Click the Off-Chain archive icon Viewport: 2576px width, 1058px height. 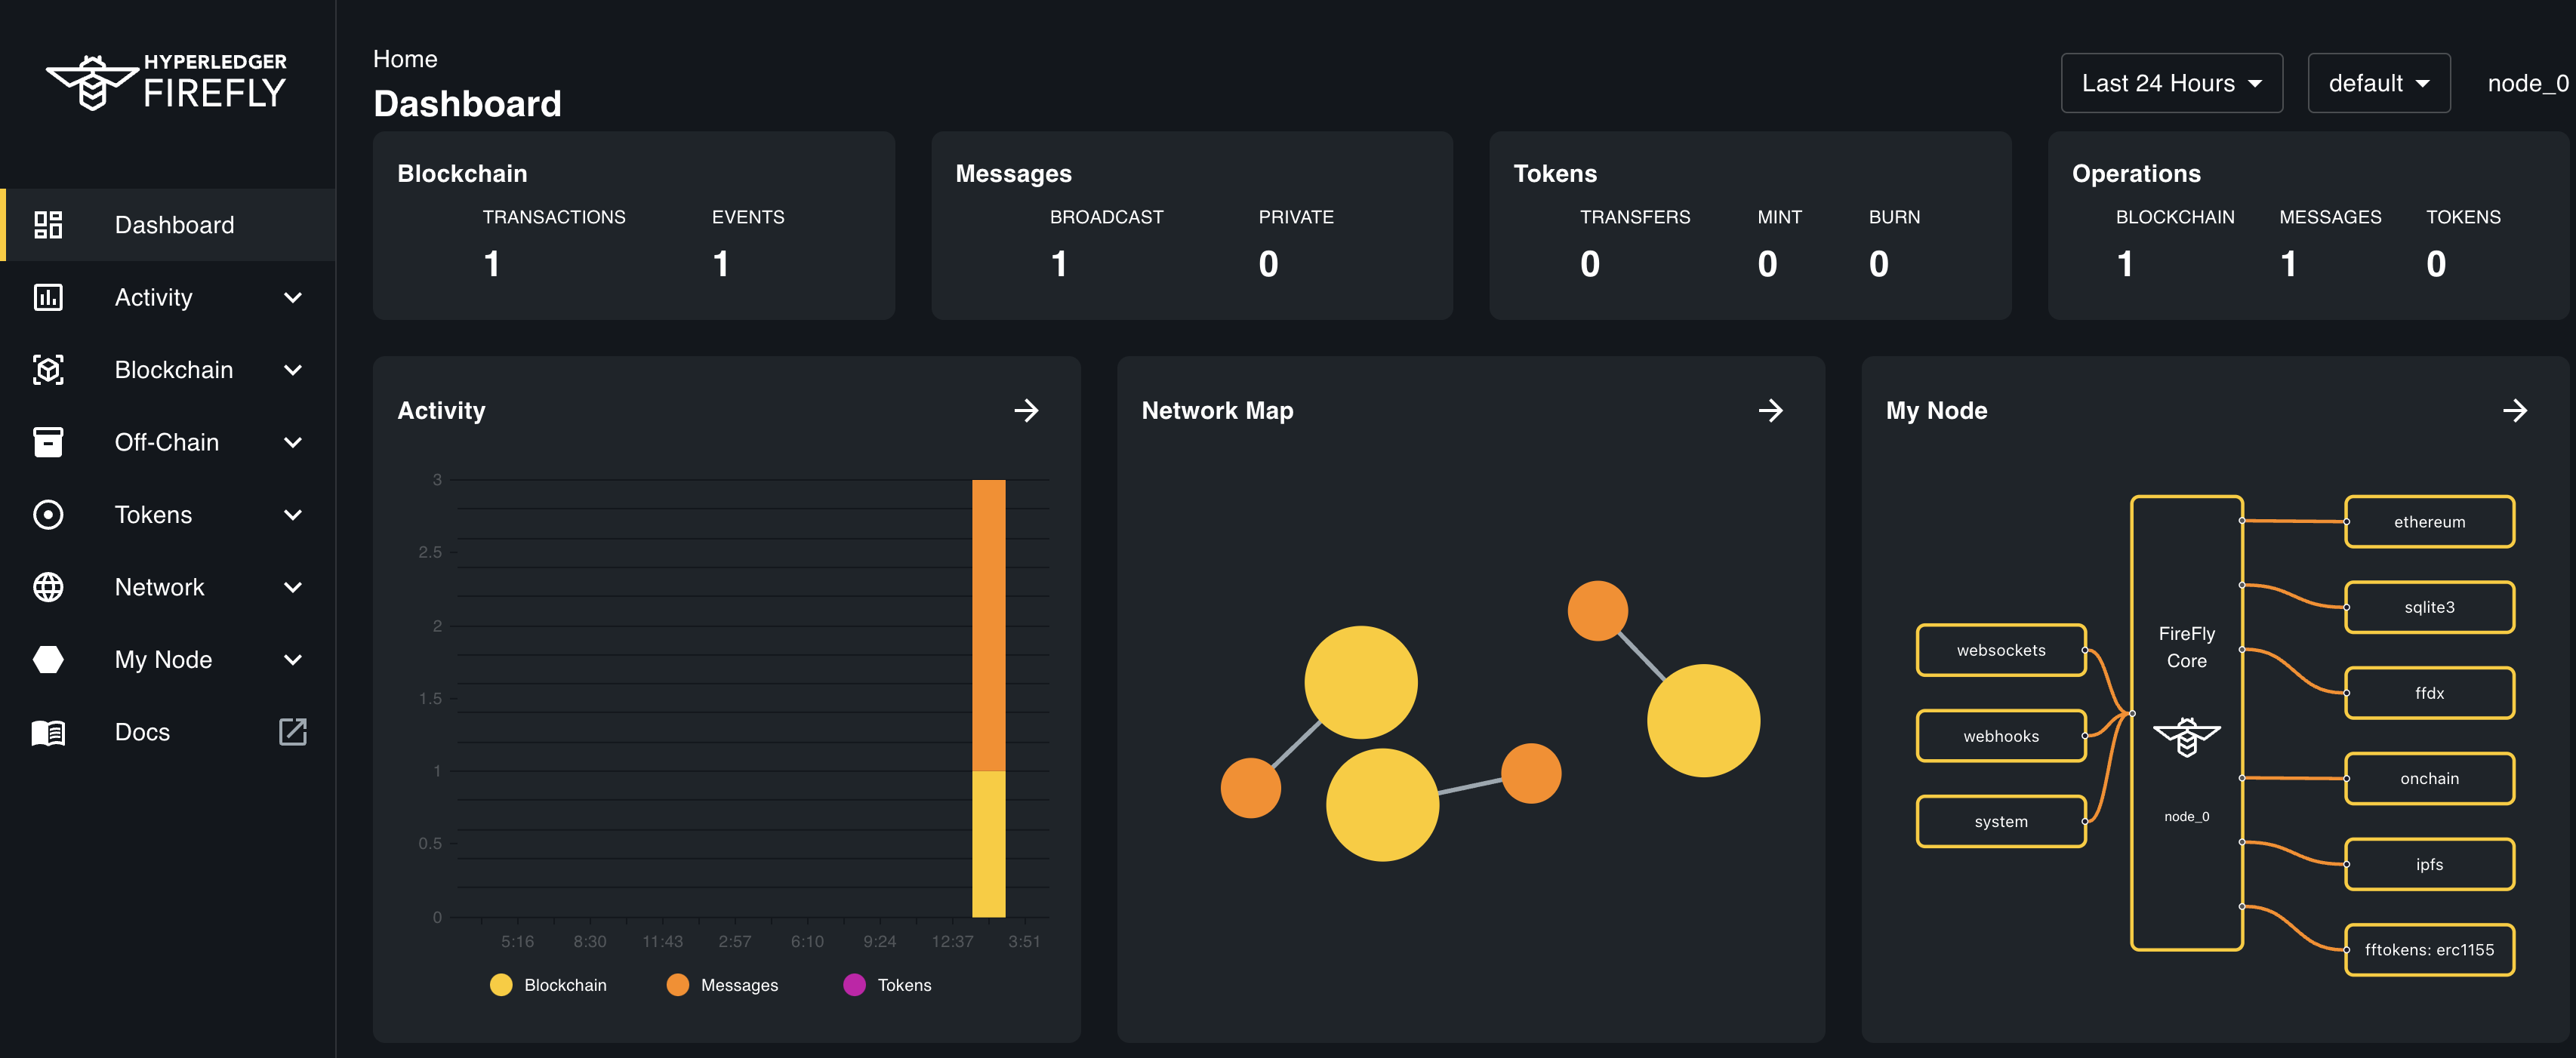pos(48,442)
